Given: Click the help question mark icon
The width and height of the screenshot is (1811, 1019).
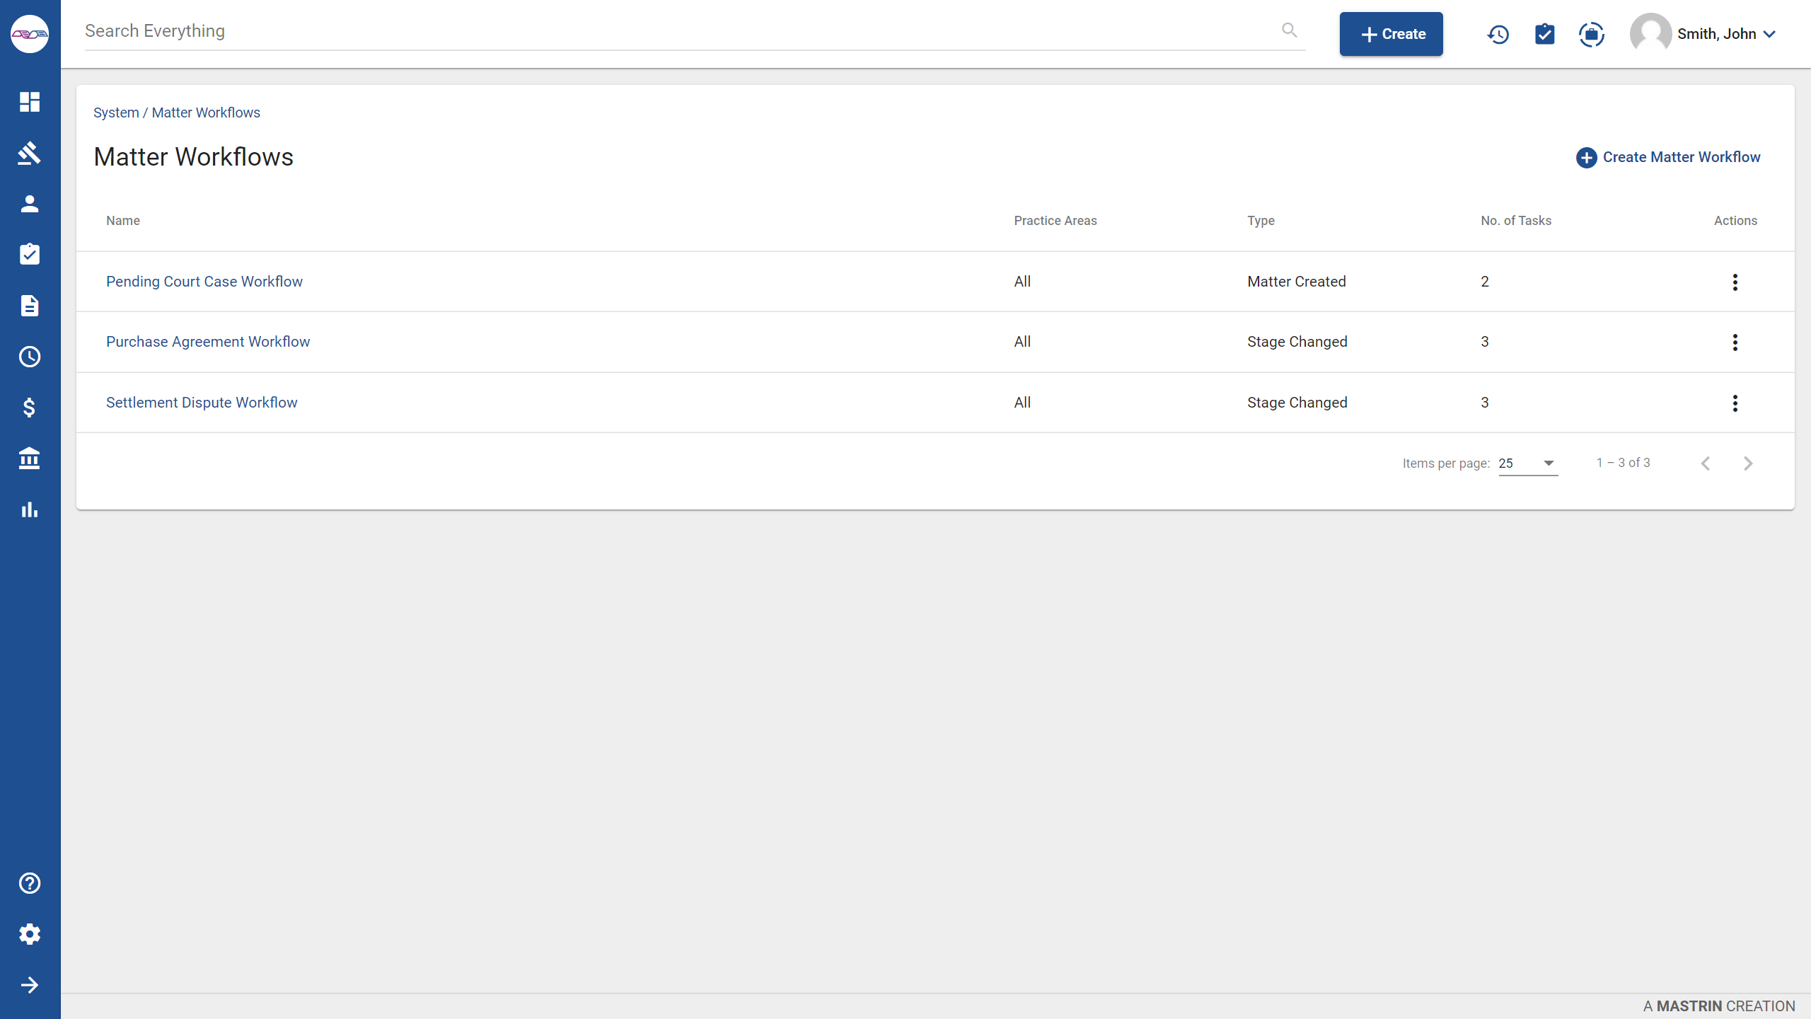Looking at the screenshot, I should (30, 883).
